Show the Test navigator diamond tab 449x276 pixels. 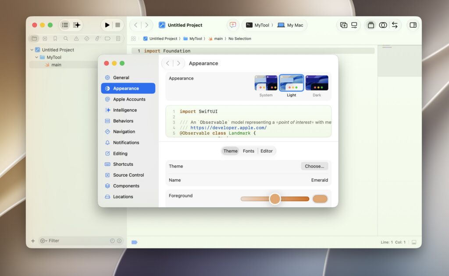click(x=86, y=38)
